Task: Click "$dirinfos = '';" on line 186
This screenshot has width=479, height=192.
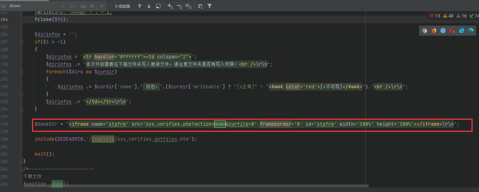Action: (56, 34)
